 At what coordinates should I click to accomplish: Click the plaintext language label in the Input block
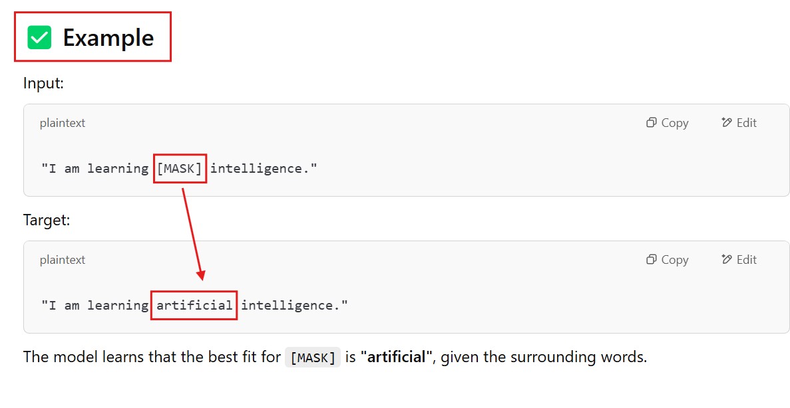pos(63,123)
